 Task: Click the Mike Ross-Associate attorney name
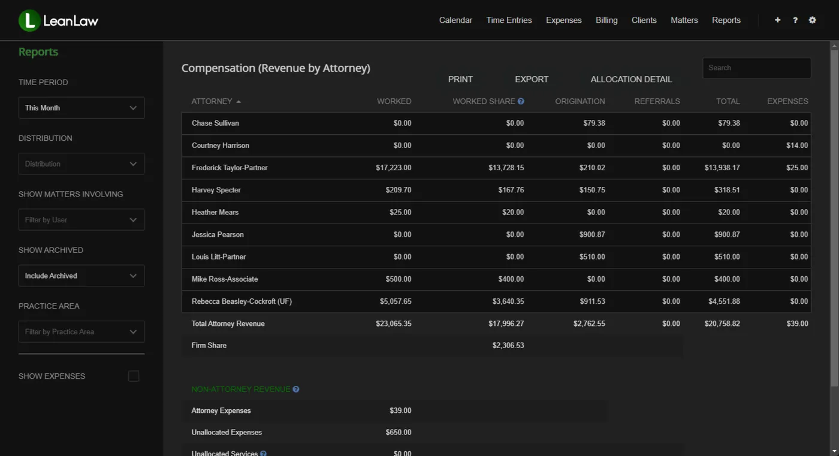225,279
